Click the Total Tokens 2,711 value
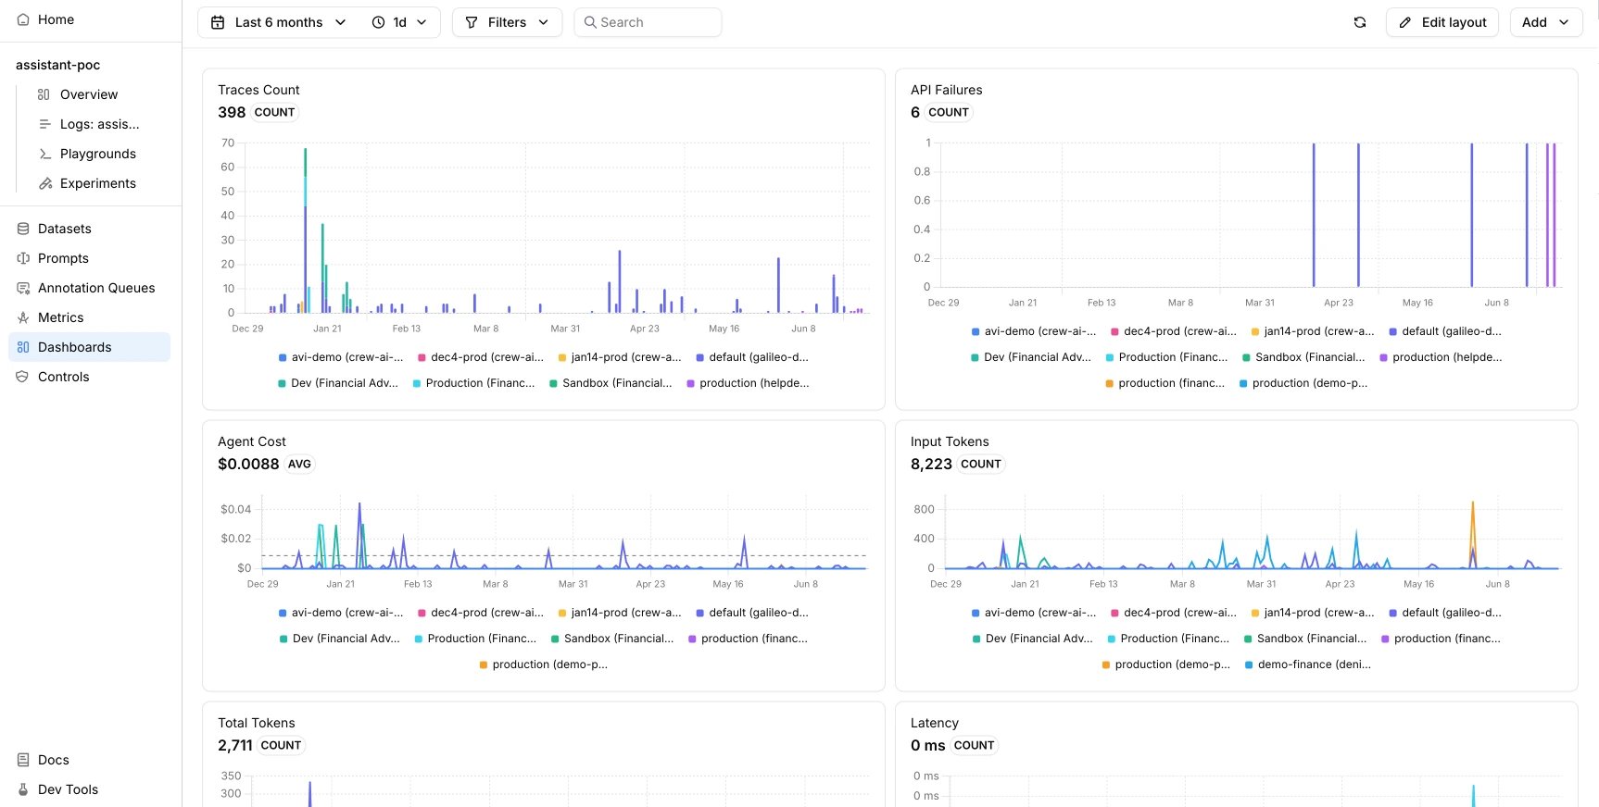Image resolution: width=1599 pixels, height=807 pixels. pos(235,745)
